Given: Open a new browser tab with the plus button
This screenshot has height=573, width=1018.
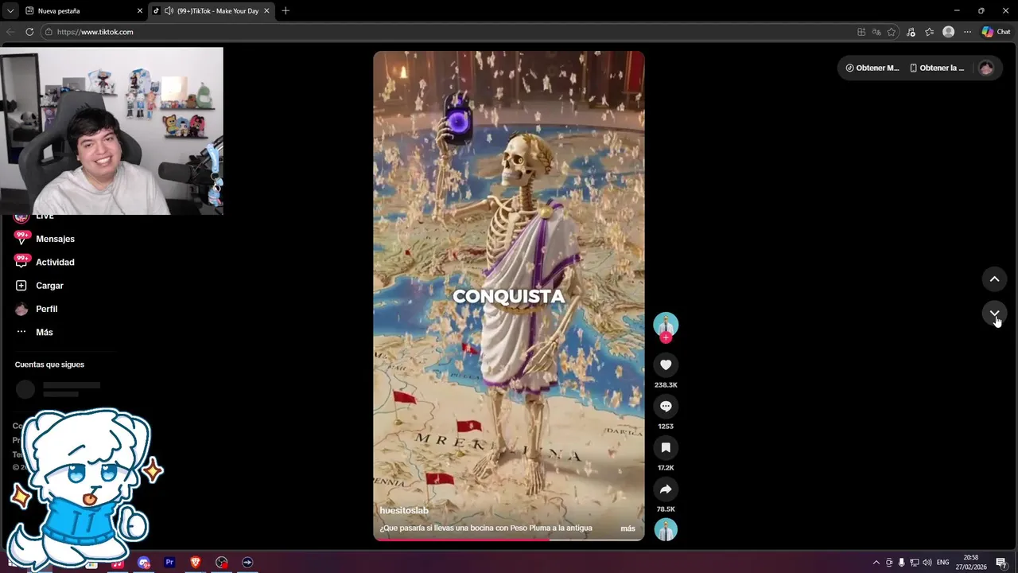Looking at the screenshot, I should (286, 11).
